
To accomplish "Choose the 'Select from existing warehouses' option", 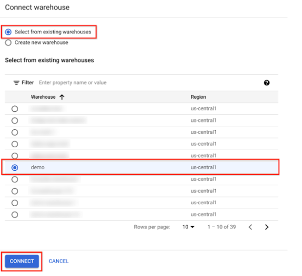I will pyautogui.click(x=8, y=32).
